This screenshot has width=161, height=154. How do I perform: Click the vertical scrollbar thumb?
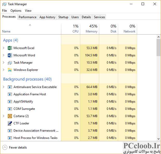(158, 48)
